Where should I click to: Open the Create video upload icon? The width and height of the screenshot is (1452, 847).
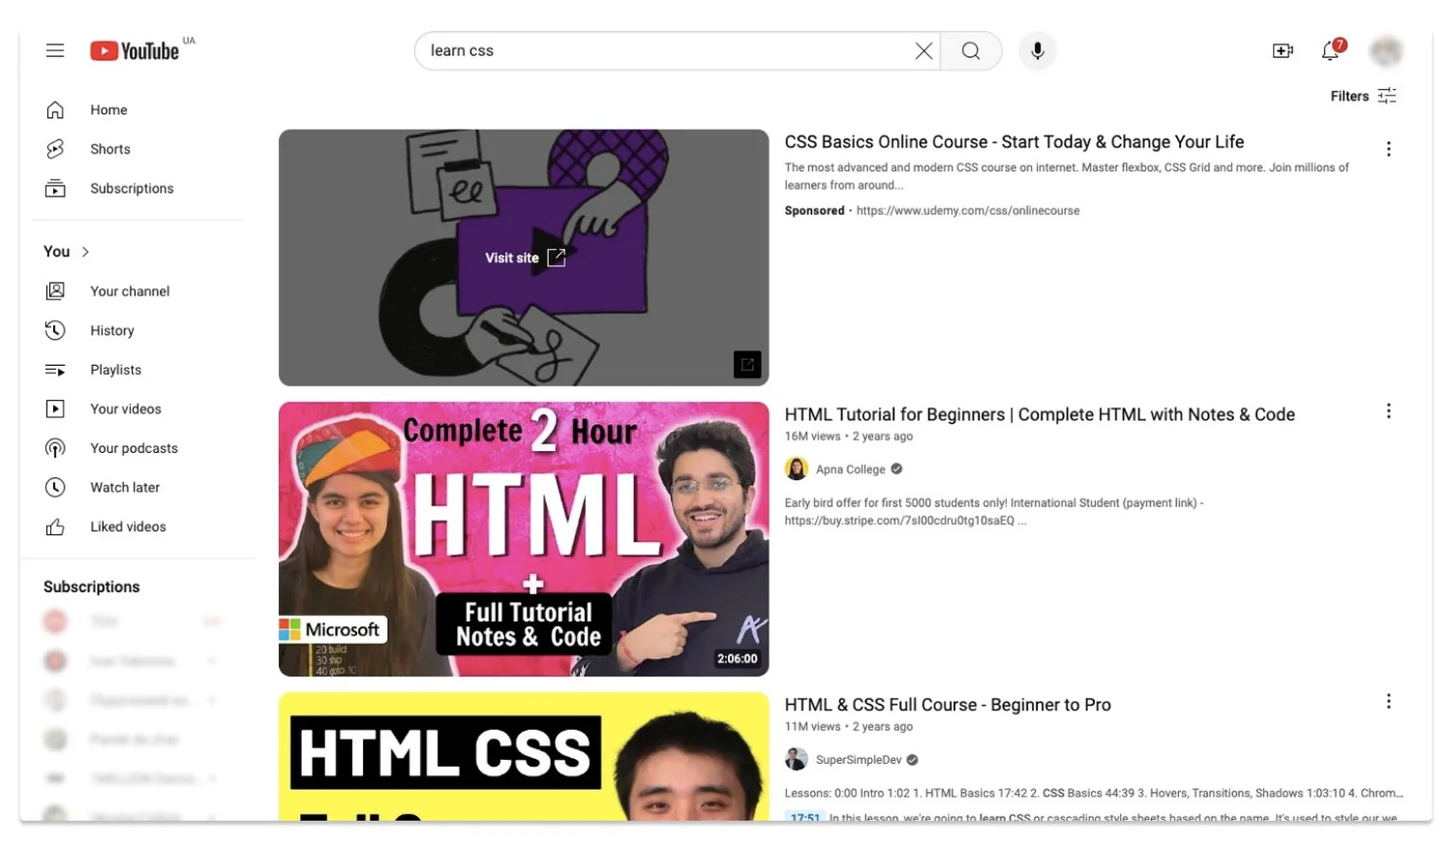pyautogui.click(x=1282, y=50)
